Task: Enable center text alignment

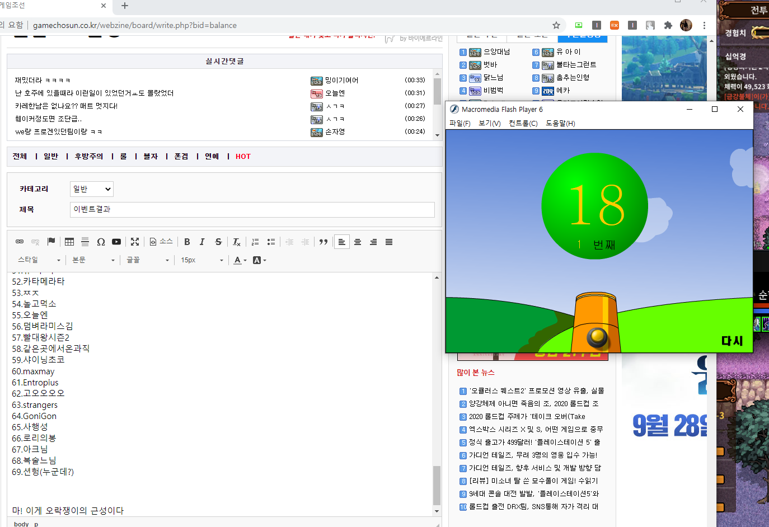Action: tap(358, 242)
